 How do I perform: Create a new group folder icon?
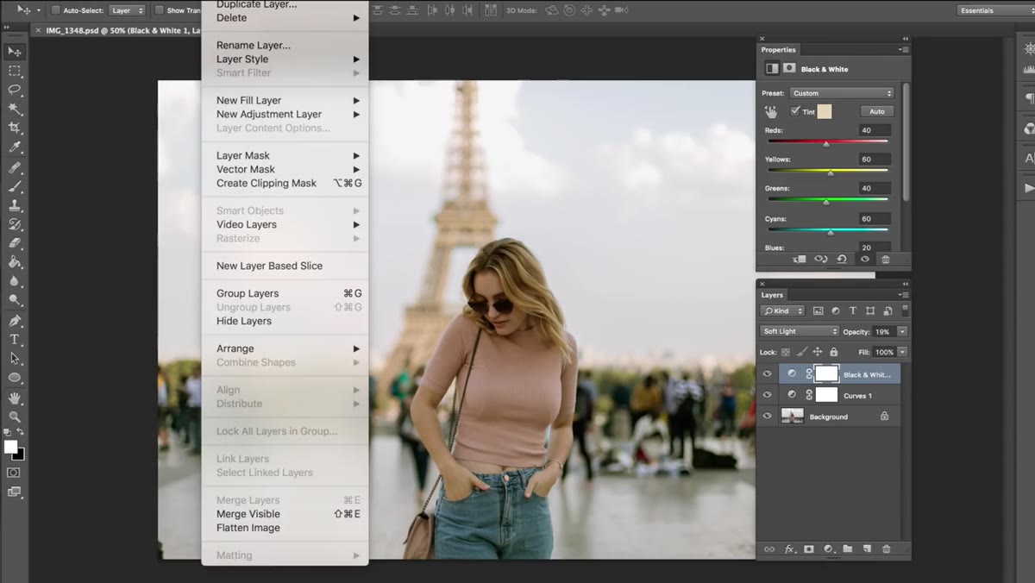[848, 549]
